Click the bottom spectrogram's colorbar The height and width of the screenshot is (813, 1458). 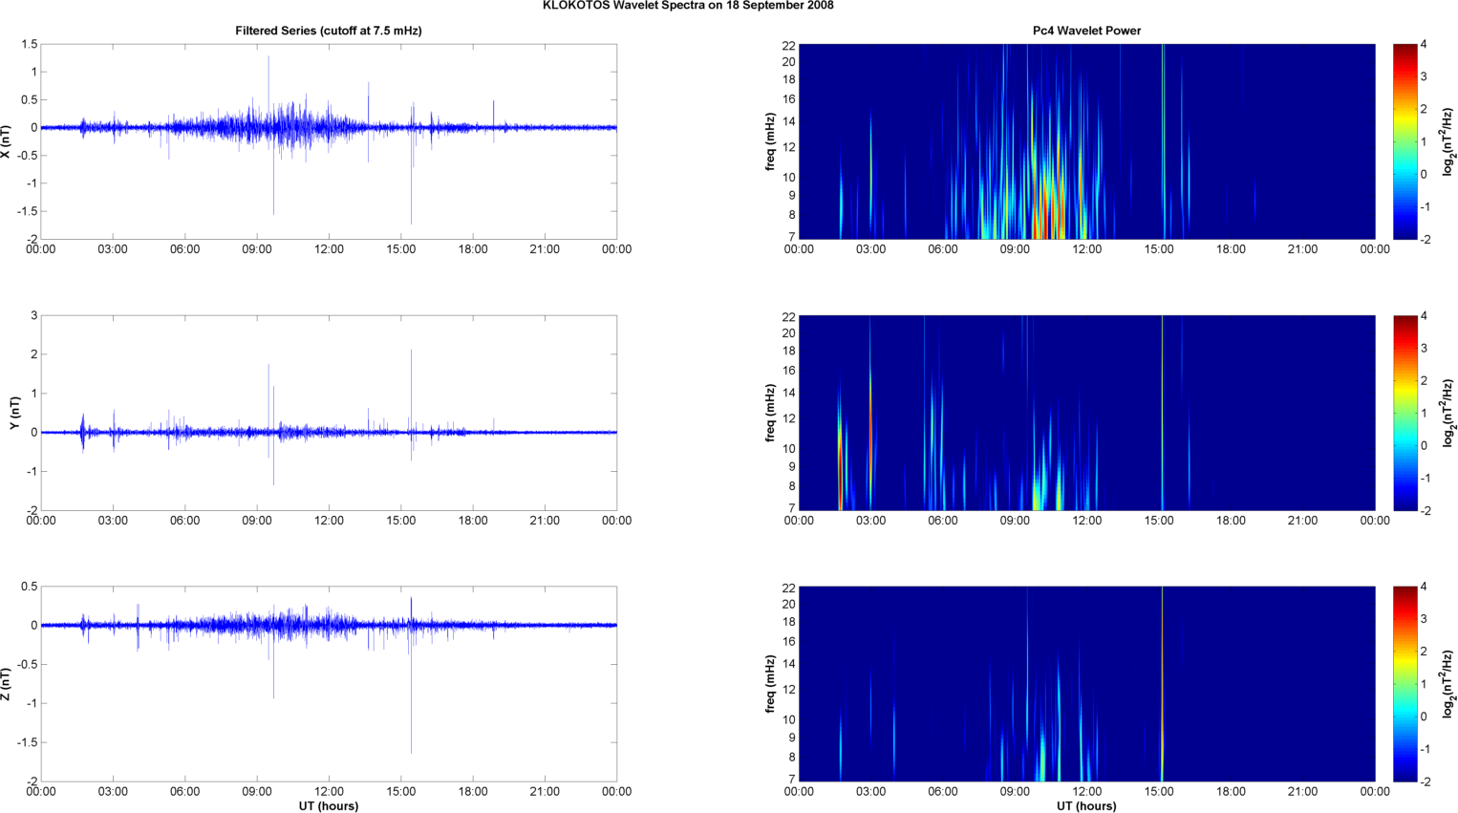point(1404,684)
